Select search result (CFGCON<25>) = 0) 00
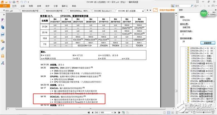The image size is (217, 115). [x=202, y=48]
